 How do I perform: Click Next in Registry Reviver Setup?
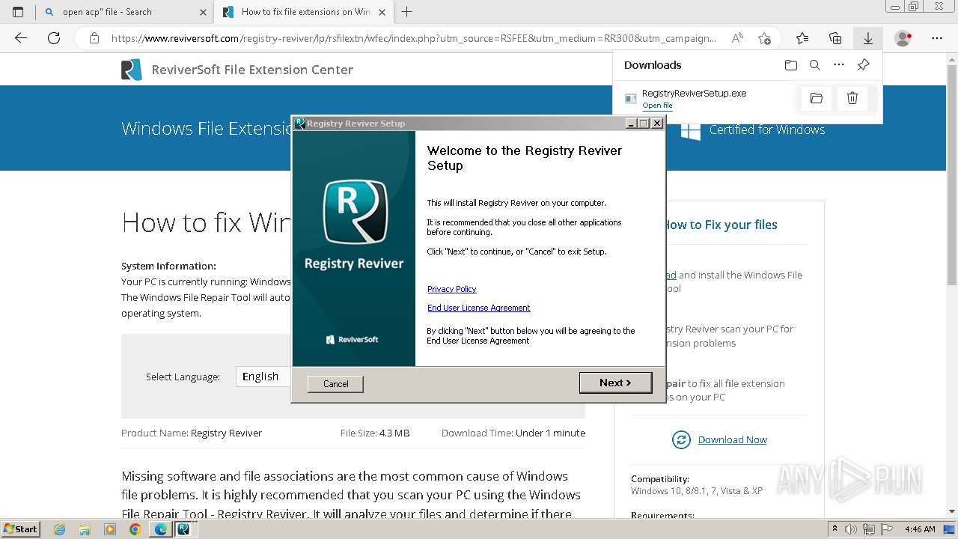click(615, 383)
